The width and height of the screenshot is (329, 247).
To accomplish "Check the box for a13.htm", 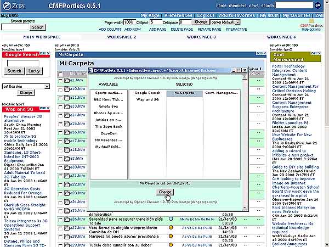I will point(60,107).
